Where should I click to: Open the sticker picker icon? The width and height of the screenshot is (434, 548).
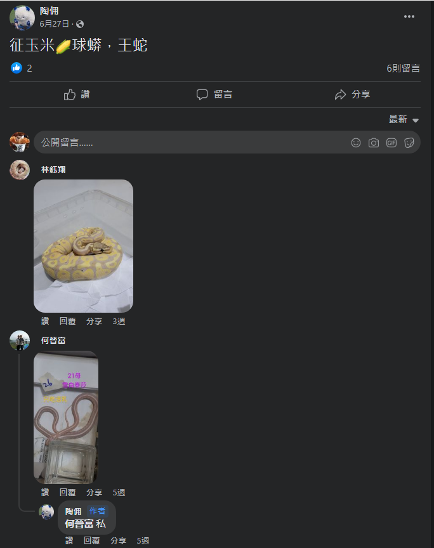(409, 143)
